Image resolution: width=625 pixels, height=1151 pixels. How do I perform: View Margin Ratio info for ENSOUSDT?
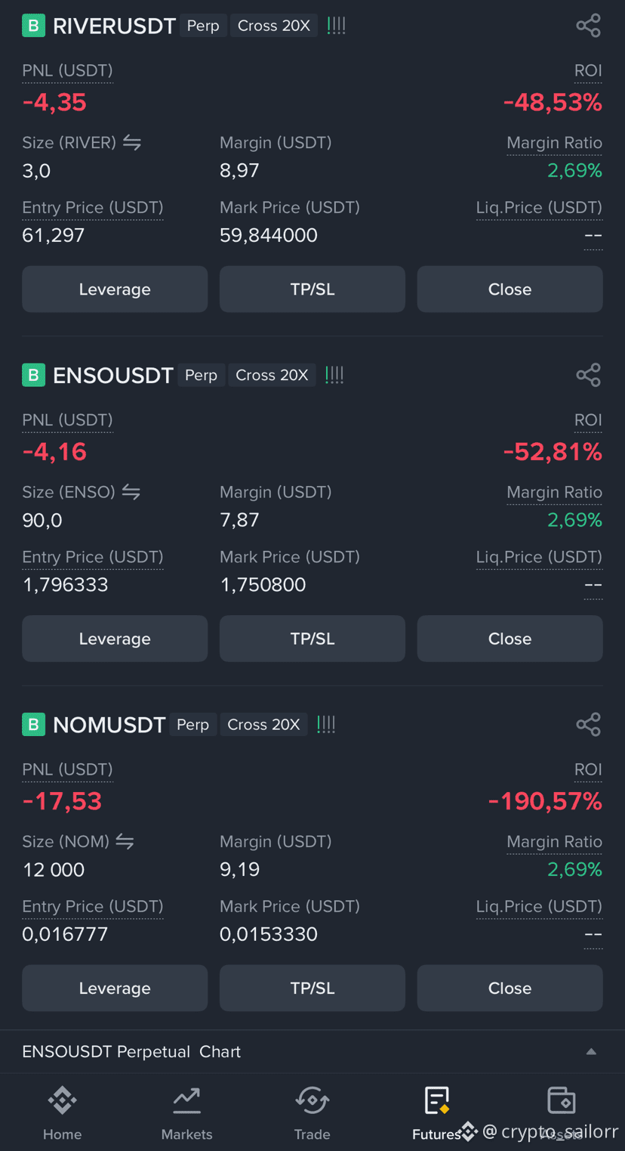[554, 493]
